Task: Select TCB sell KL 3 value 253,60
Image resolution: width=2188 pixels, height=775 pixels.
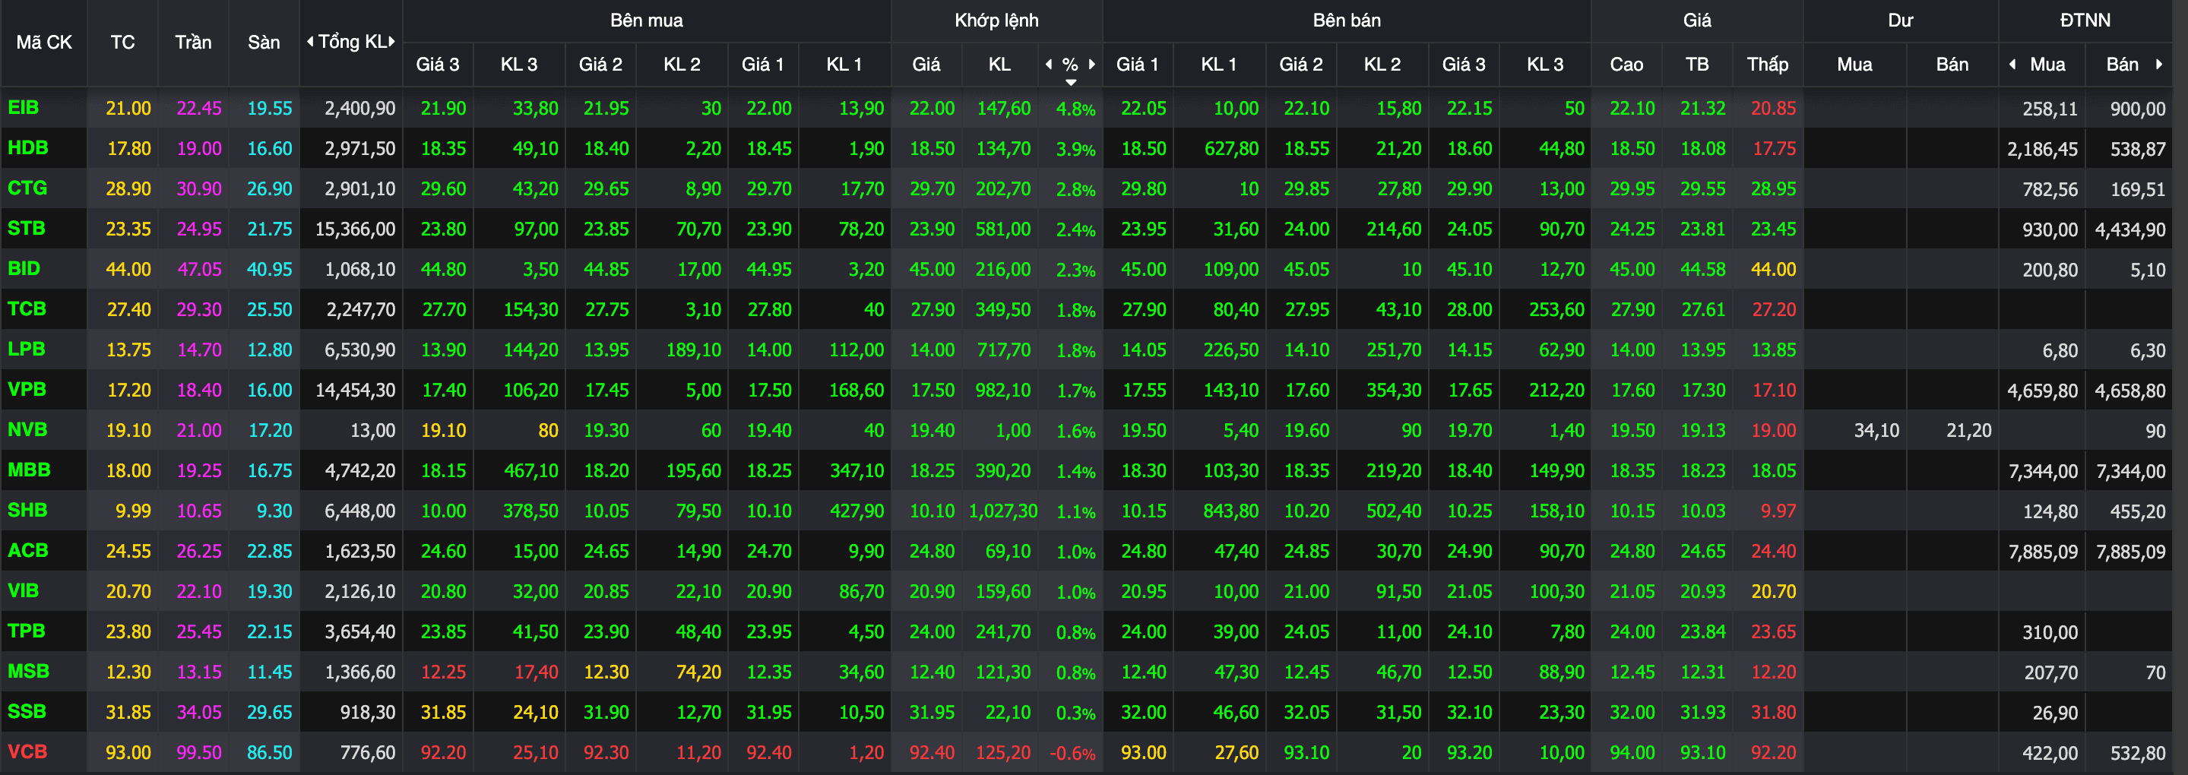Action: pyautogui.click(x=1556, y=310)
